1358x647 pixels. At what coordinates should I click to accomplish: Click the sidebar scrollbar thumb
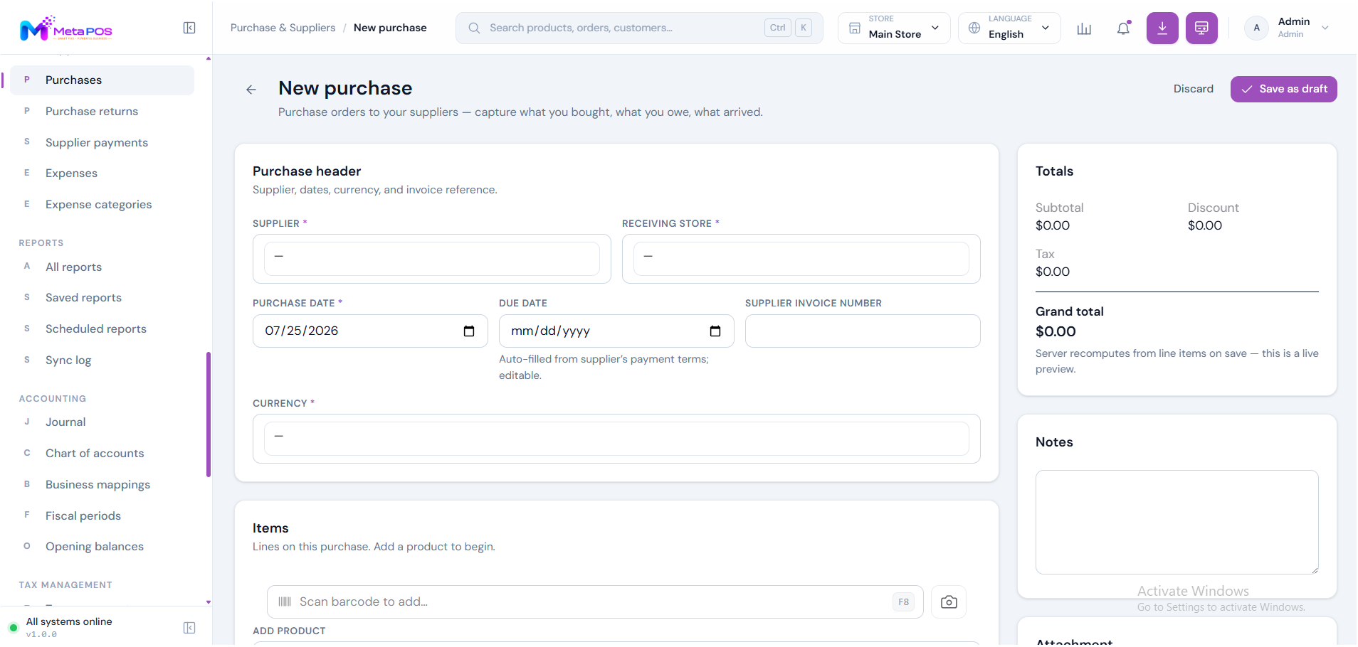pos(209,415)
